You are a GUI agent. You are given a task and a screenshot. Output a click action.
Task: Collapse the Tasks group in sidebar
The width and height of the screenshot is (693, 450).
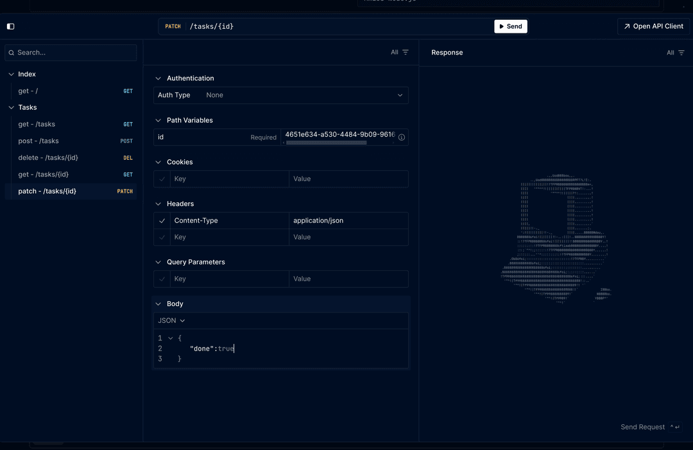pos(11,108)
